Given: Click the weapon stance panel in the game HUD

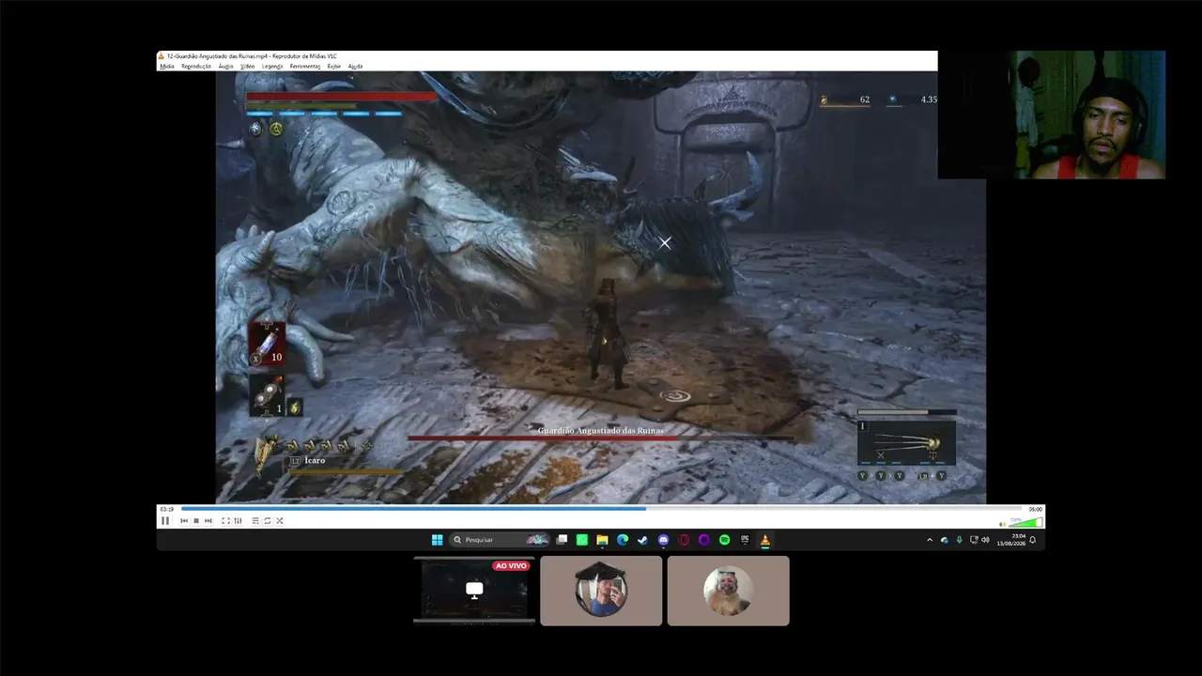Looking at the screenshot, I should [x=906, y=443].
